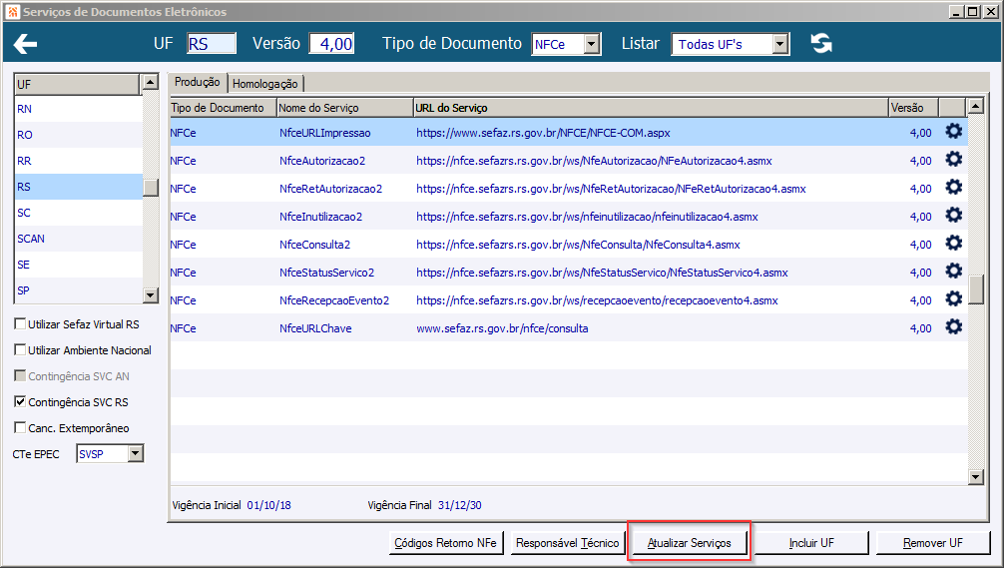Click the Incluir UF button

[811, 543]
